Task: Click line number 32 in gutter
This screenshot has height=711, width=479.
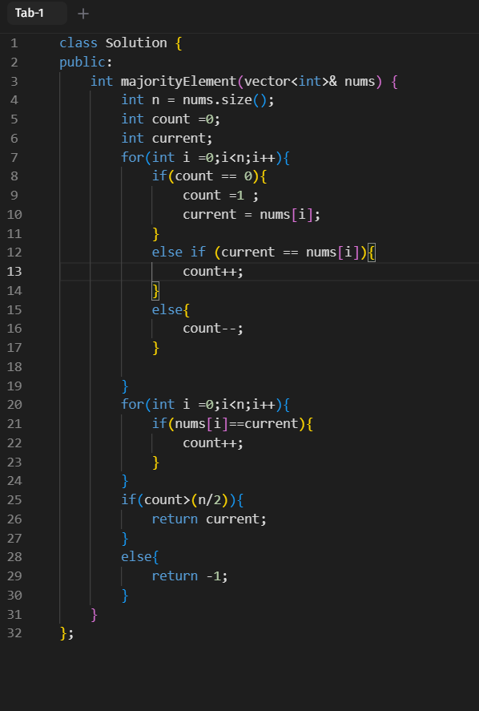Action: [x=14, y=633]
